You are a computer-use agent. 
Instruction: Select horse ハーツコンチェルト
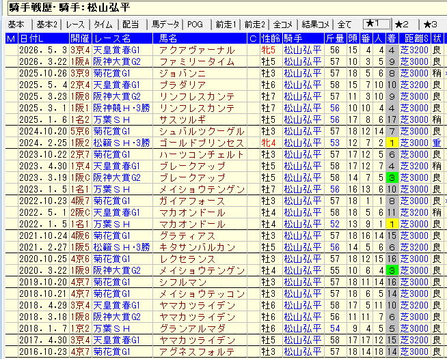(202, 155)
